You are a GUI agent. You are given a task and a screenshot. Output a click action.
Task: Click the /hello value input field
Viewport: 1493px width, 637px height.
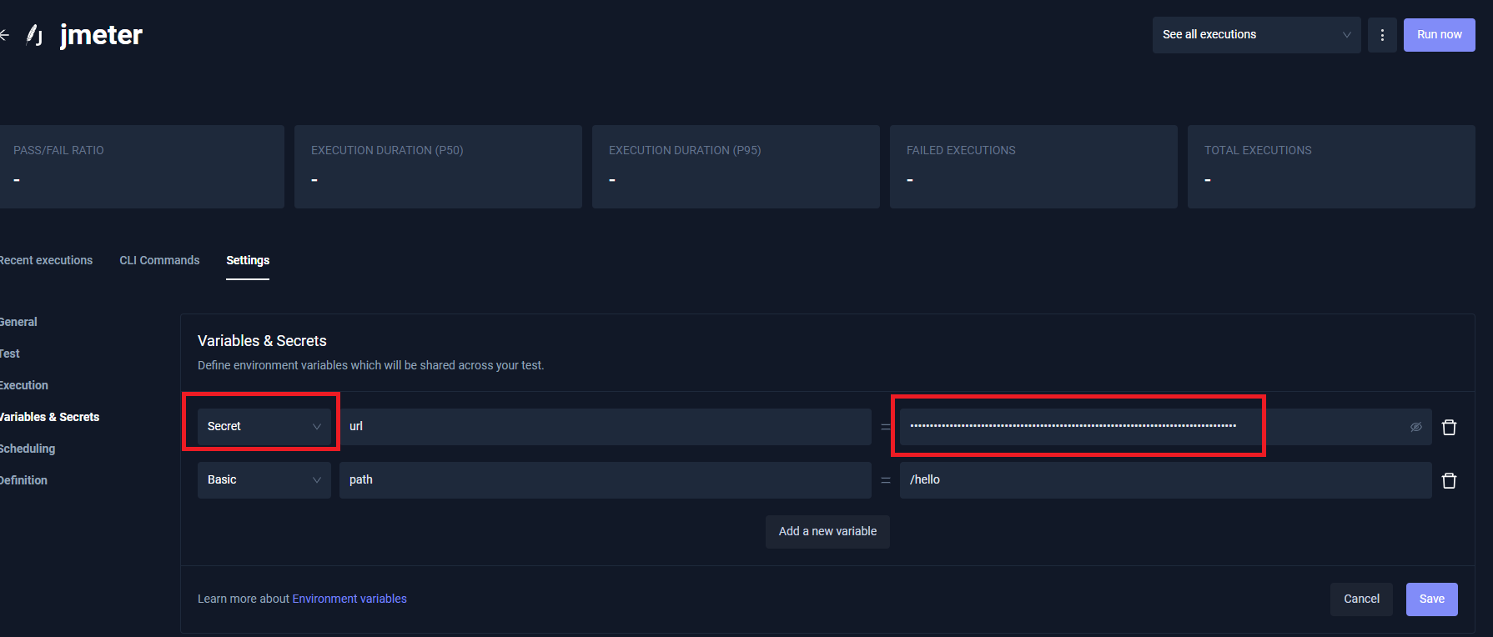(x=1164, y=480)
